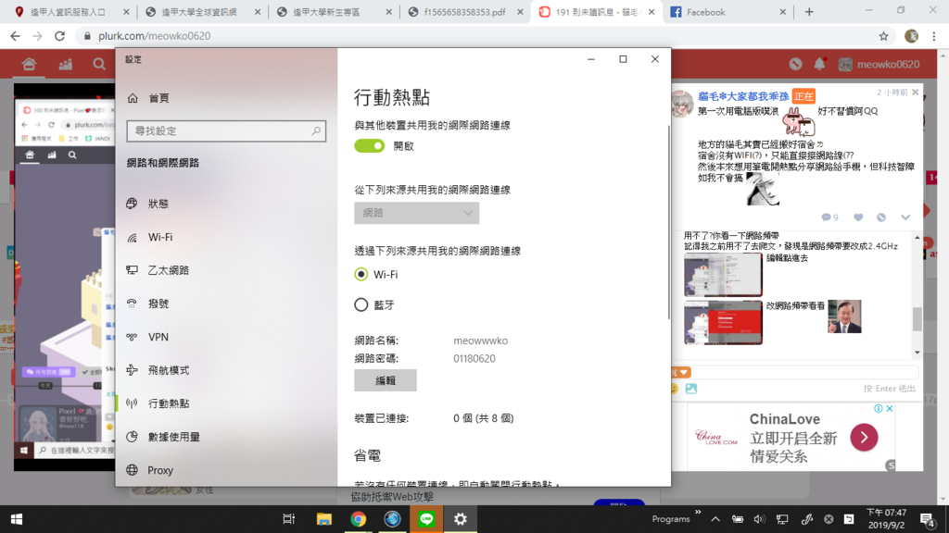
Task: Open Plurk statistics chart icon
Action: (66, 64)
